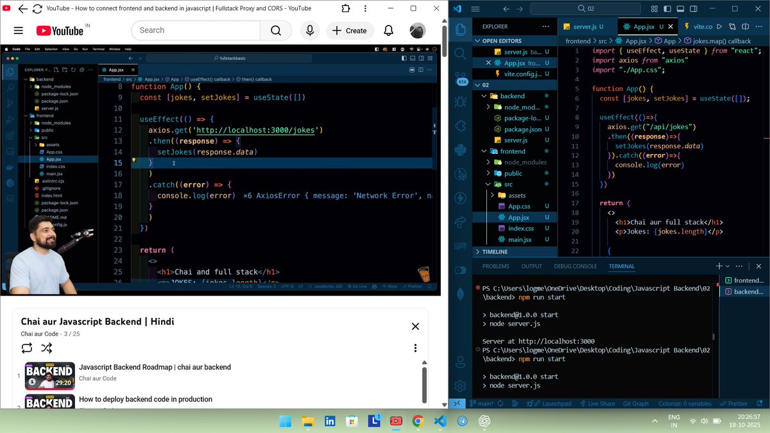Open VS Code Explorer view in activity bar
The height and width of the screenshot is (433, 770).
click(x=460, y=30)
